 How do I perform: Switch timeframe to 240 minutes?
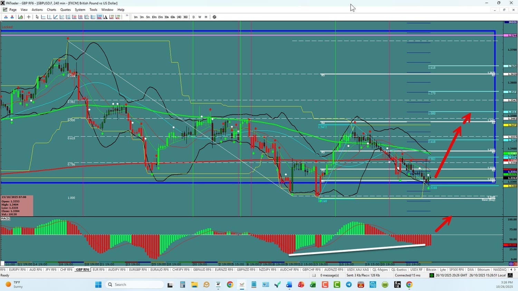point(179,17)
